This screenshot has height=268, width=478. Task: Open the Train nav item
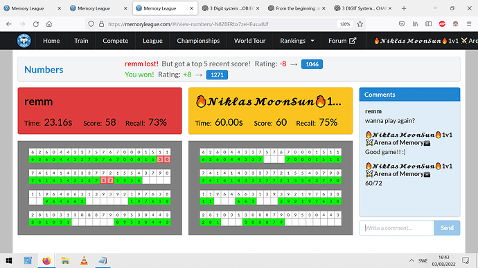tap(81, 41)
